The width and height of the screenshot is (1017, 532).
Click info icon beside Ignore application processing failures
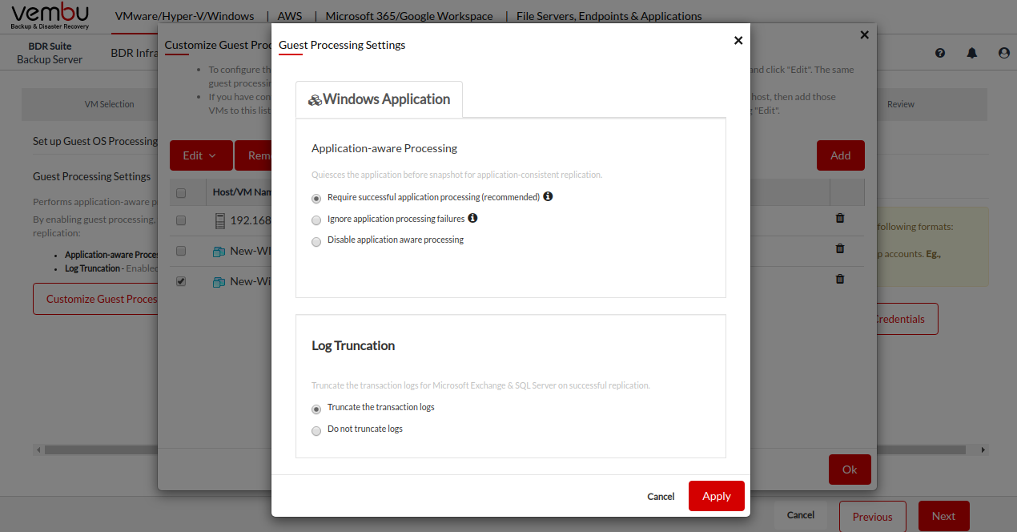[x=472, y=218]
